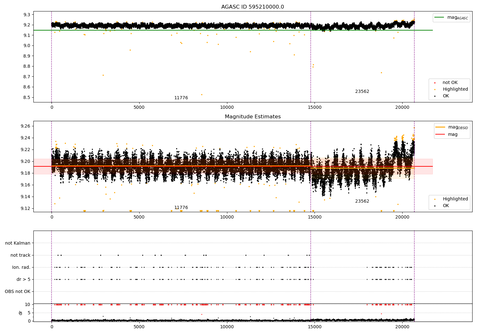The height and width of the screenshot is (334, 477).
Task: Click x-axis tick "20000" under middle plot
Action: pyautogui.click(x=402, y=217)
